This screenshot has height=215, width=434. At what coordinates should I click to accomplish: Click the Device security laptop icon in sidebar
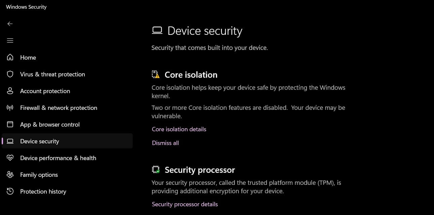click(10, 141)
